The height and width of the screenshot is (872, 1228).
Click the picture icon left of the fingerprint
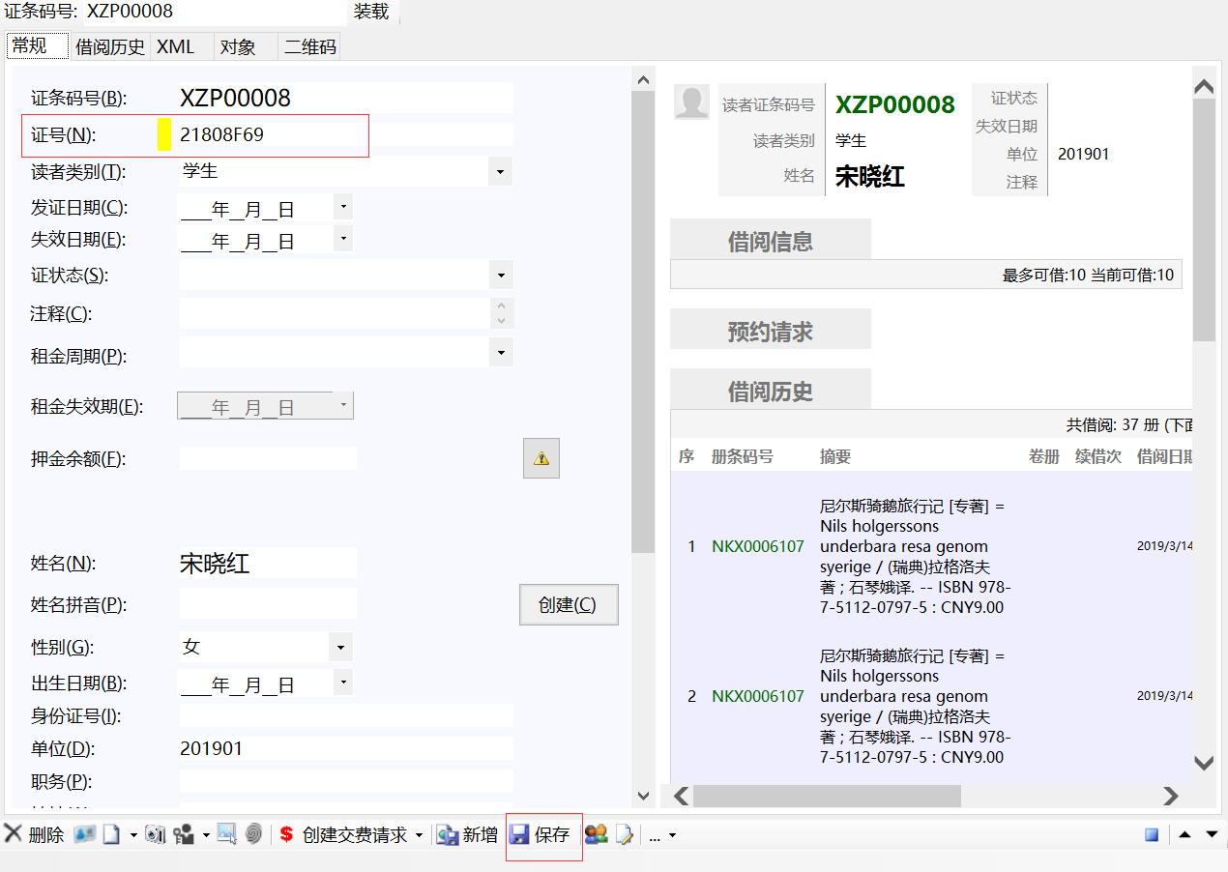227,833
